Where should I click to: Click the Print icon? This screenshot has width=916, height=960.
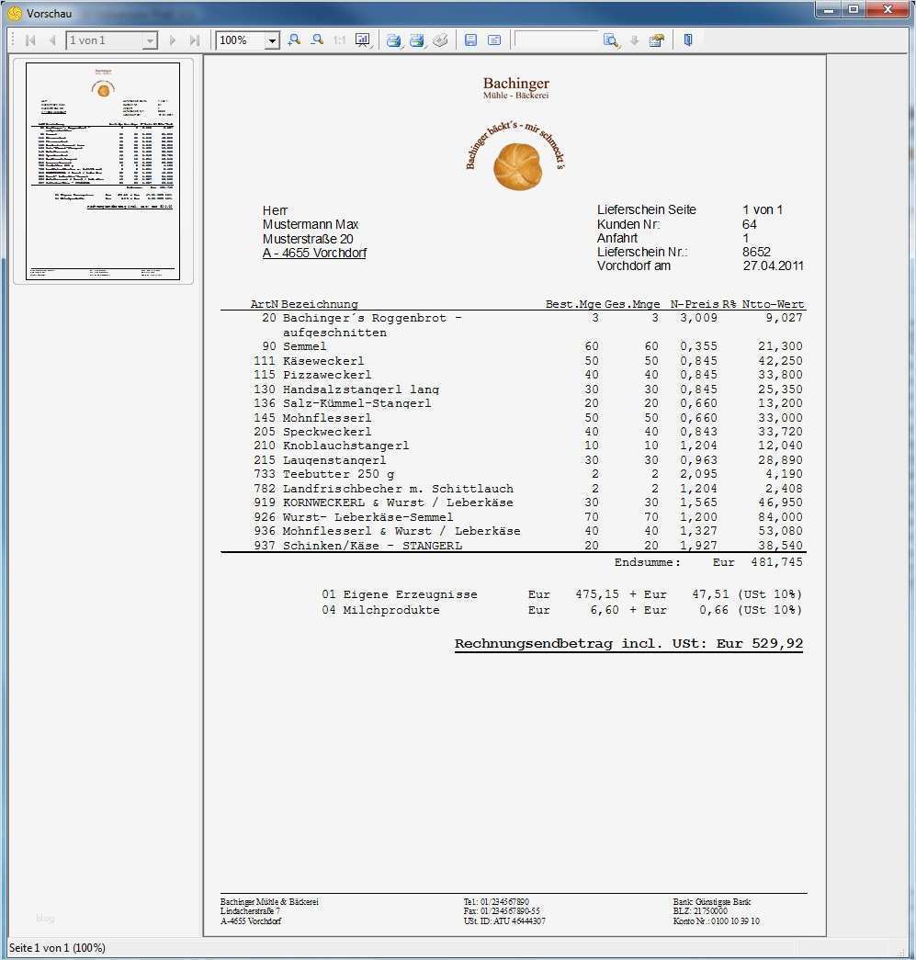[393, 40]
